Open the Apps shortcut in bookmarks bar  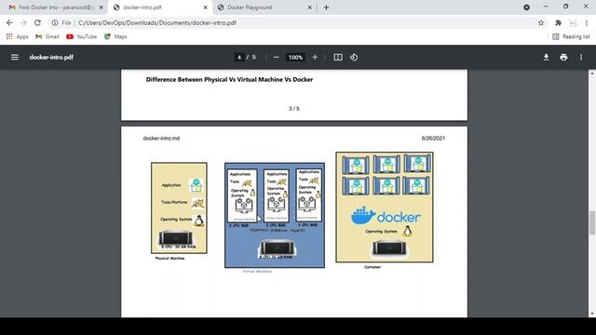(18, 36)
